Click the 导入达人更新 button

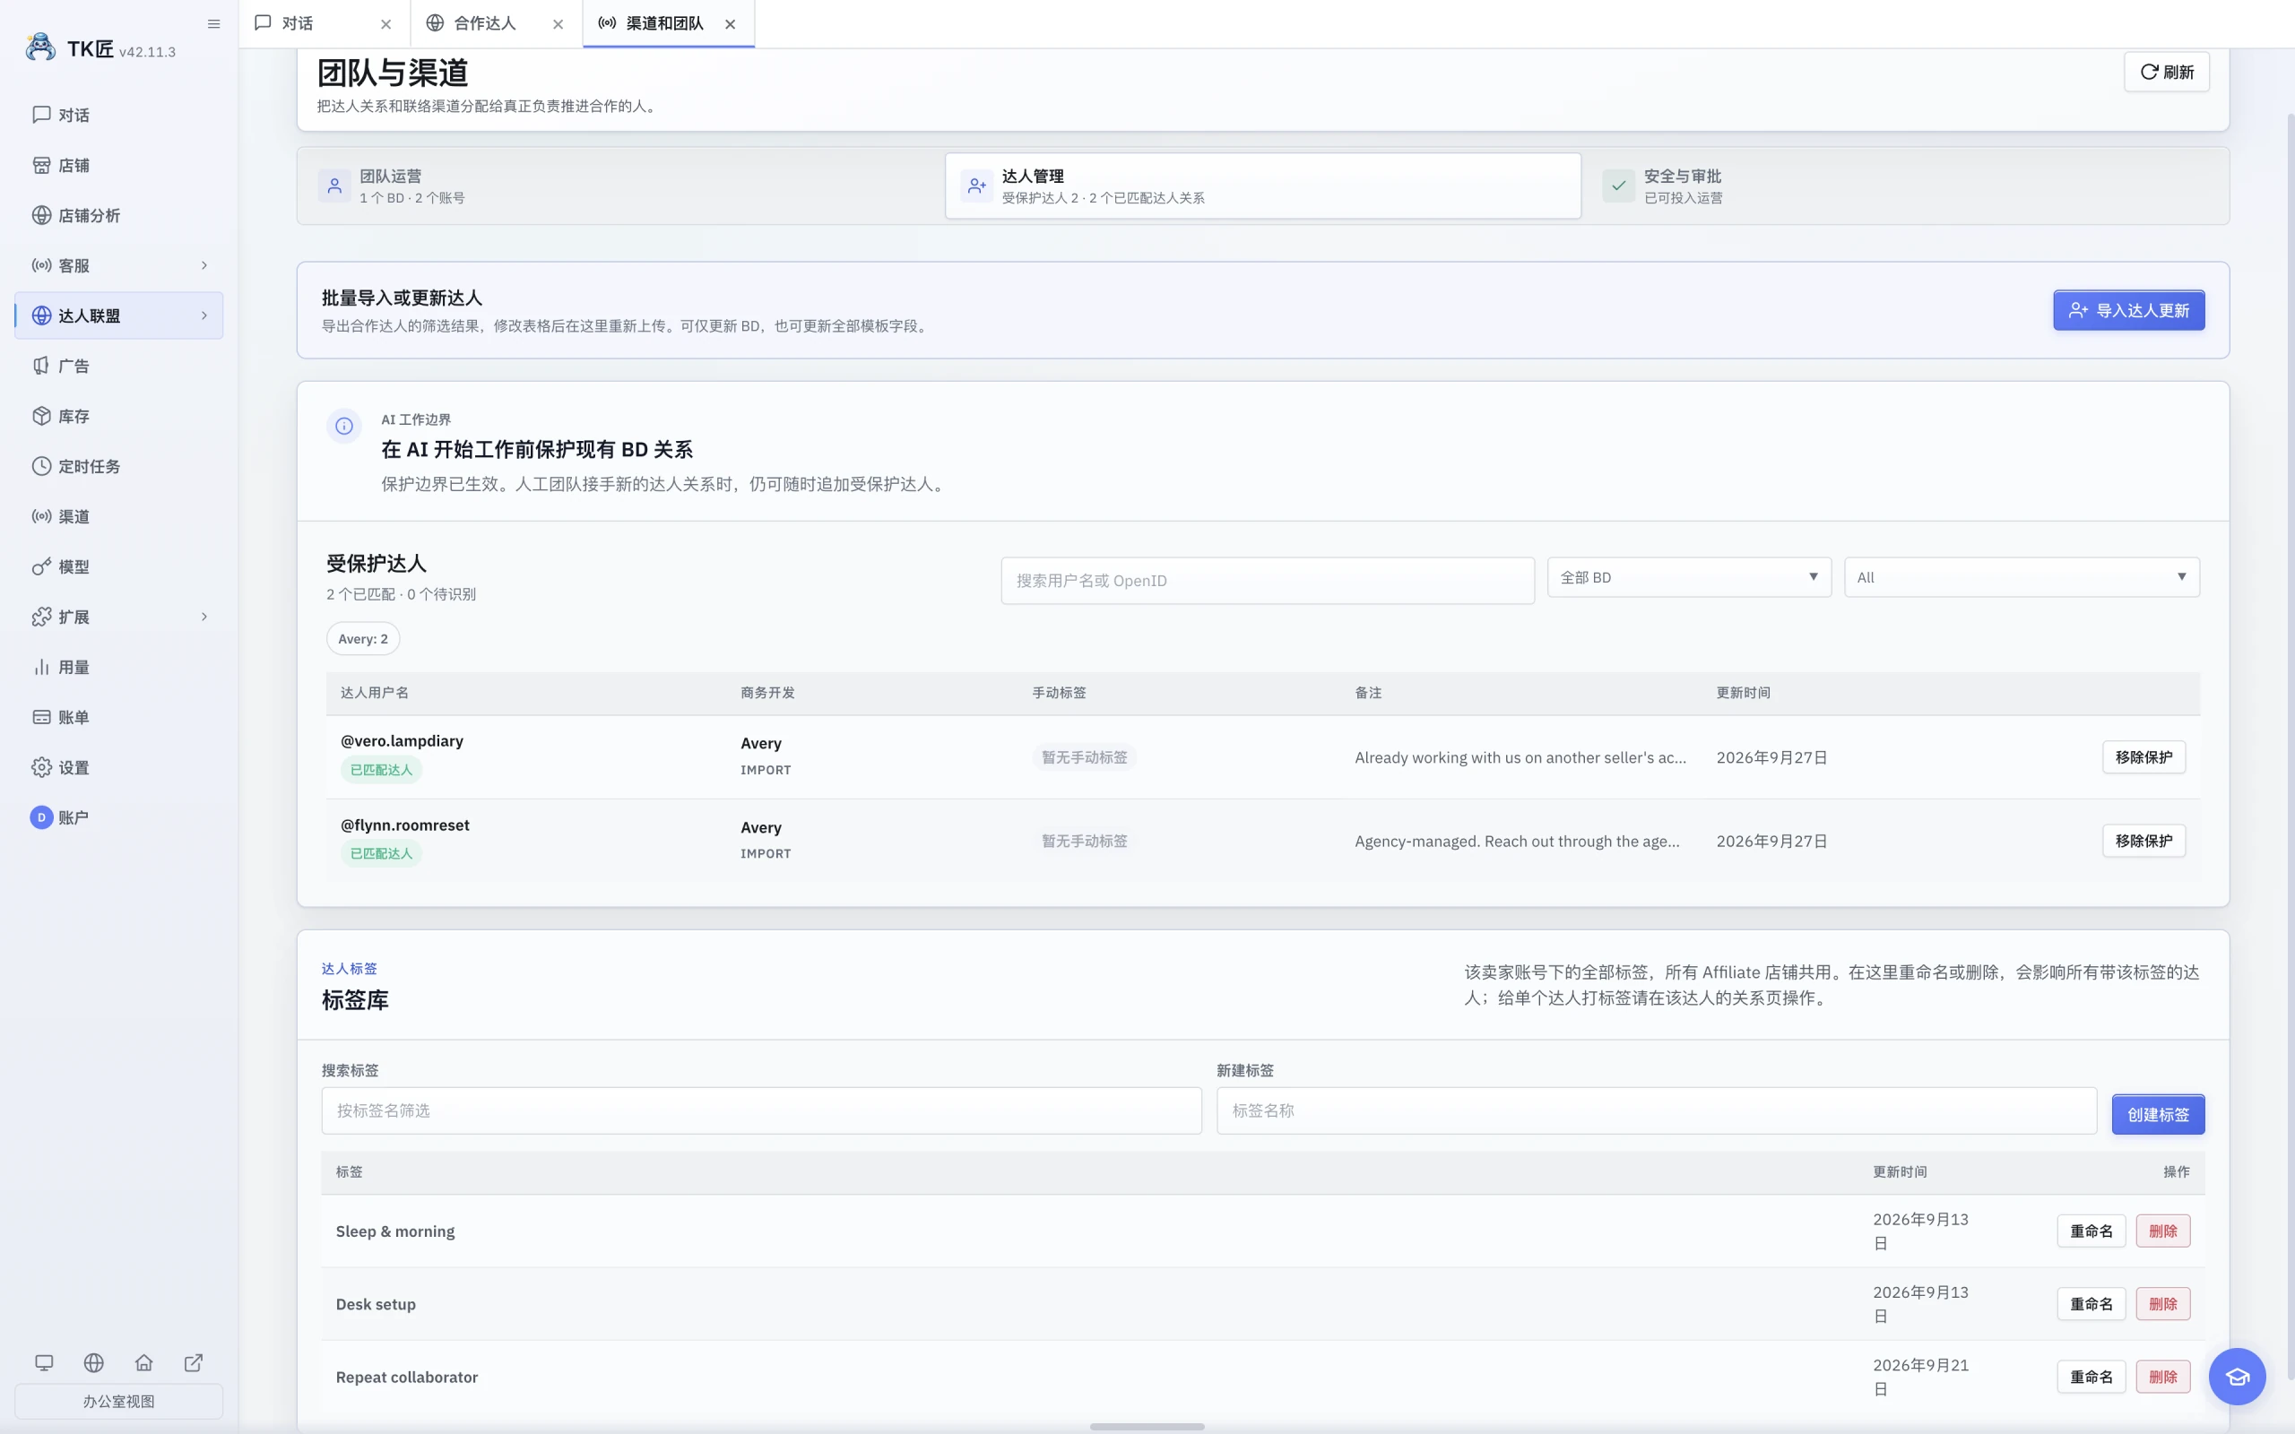(x=2129, y=310)
